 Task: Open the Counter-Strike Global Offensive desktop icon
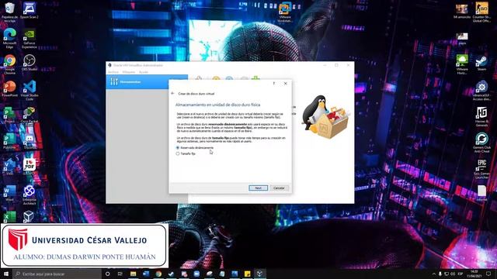(x=481, y=12)
